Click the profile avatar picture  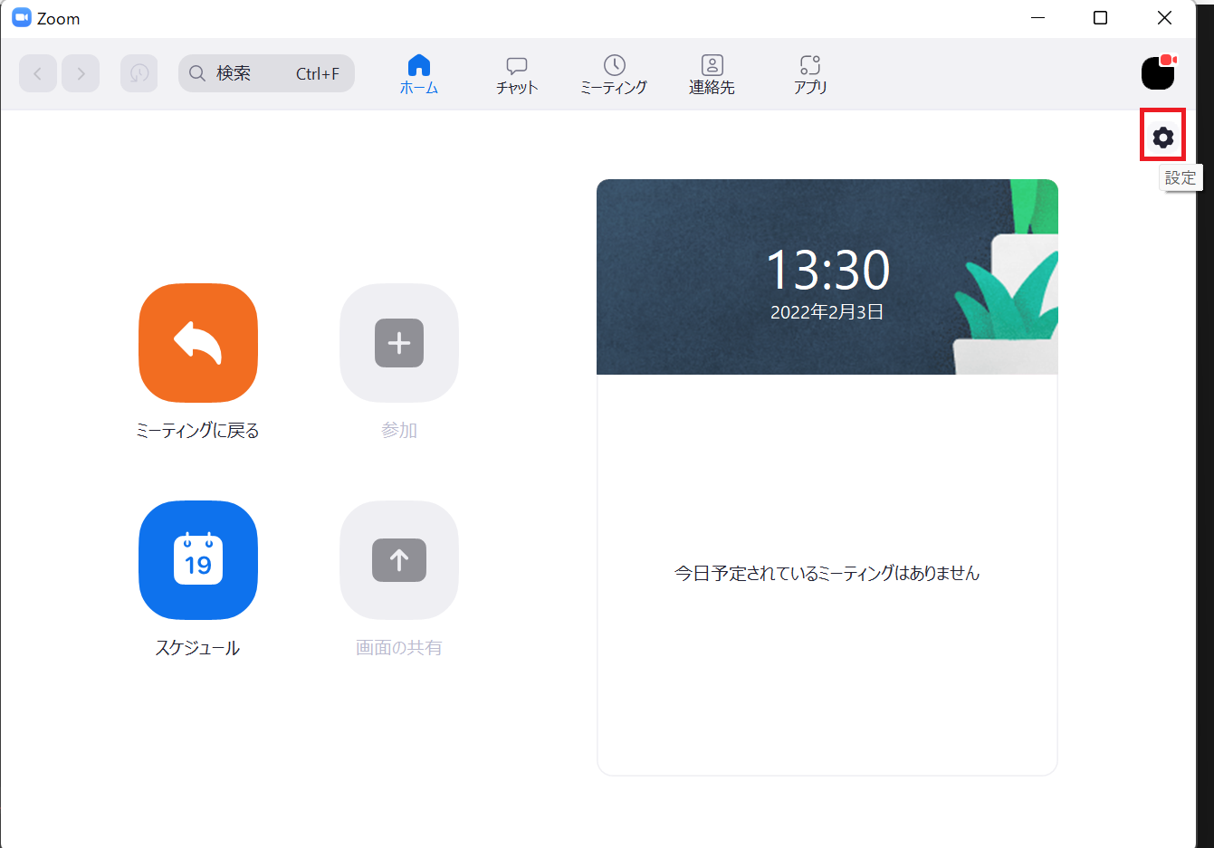[1158, 73]
